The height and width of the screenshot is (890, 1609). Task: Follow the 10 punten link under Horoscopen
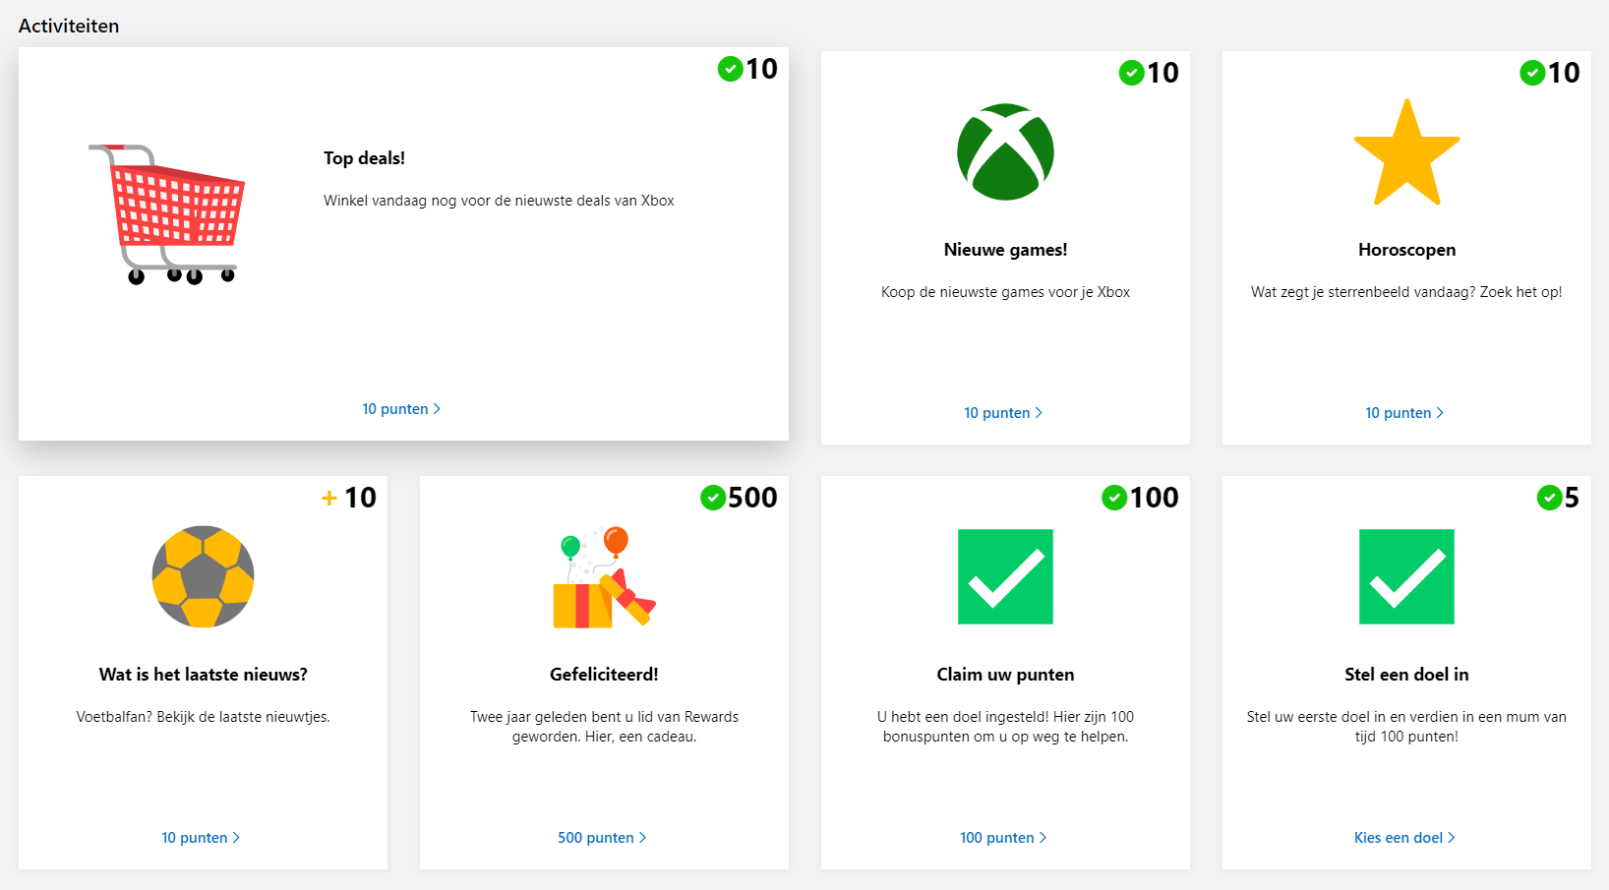pyautogui.click(x=1404, y=413)
